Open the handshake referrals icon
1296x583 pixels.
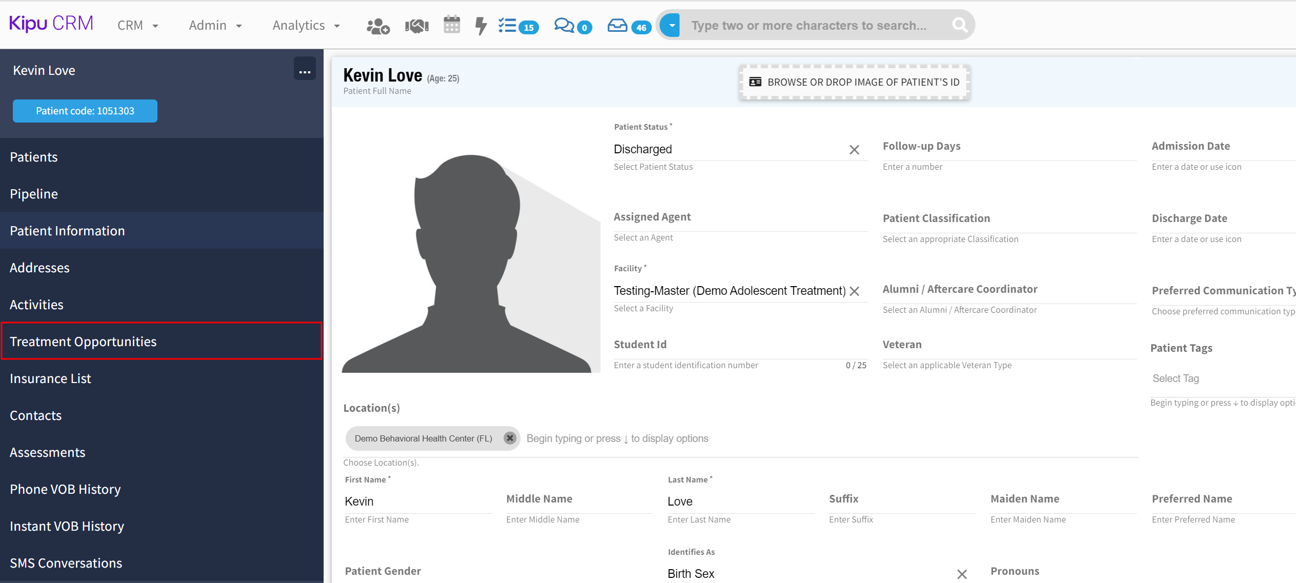click(x=416, y=26)
